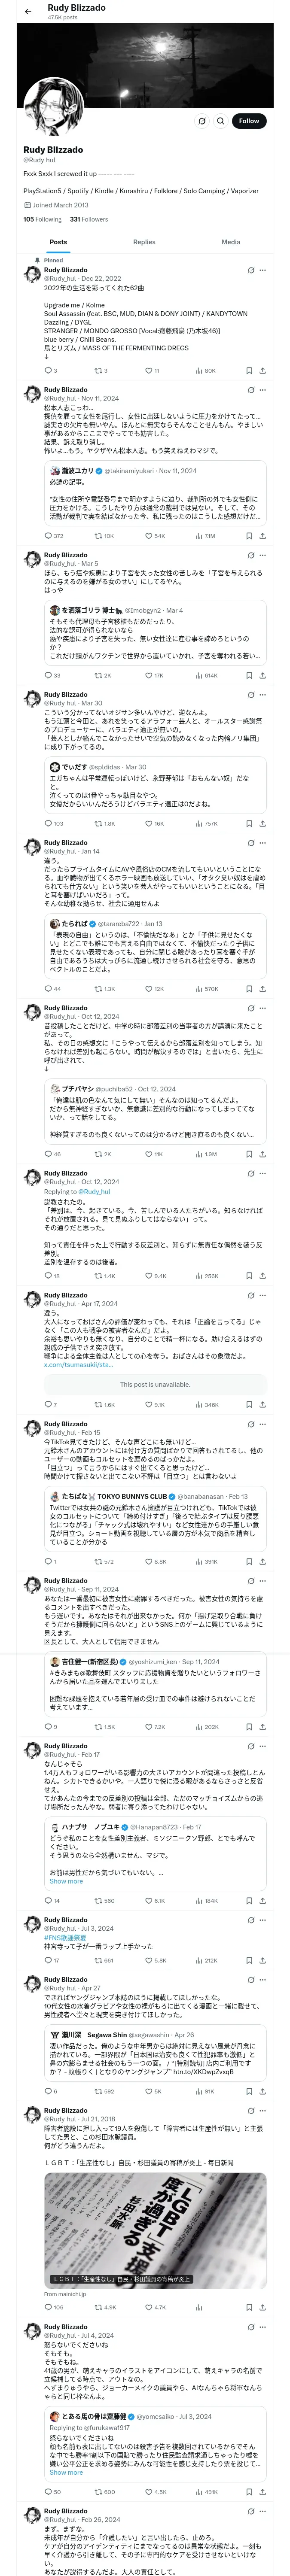The width and height of the screenshot is (290, 2576).
Task: Reply to the pinned Dec 22, 2022 post
Action: coord(47,370)
